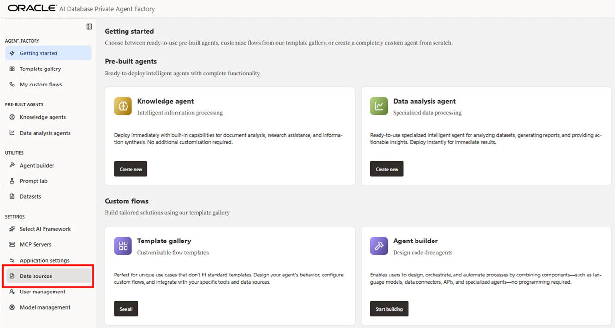Click the server icon beside MCP Servers
615x328 pixels.
(x=12, y=244)
